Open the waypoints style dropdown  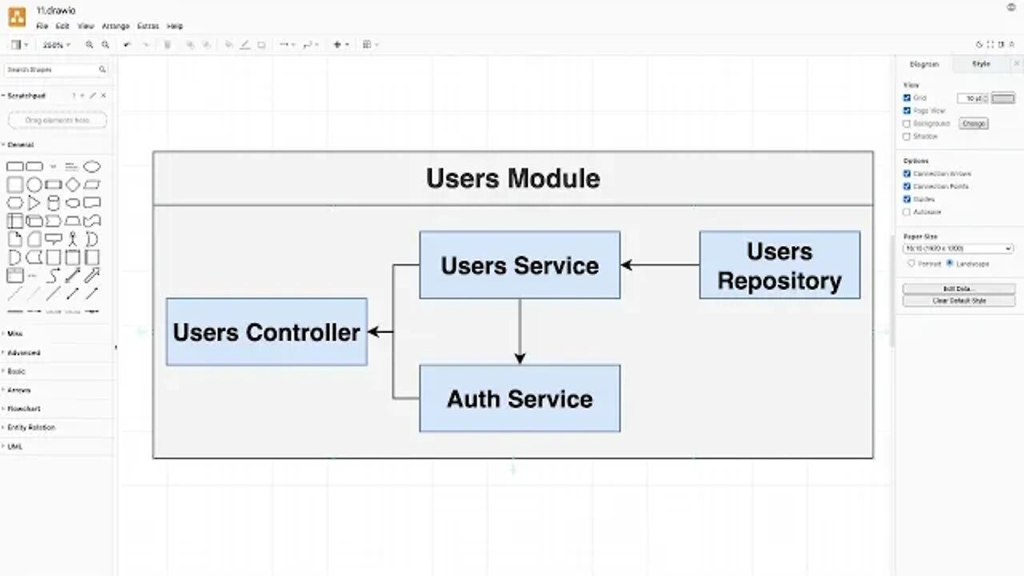coord(310,45)
